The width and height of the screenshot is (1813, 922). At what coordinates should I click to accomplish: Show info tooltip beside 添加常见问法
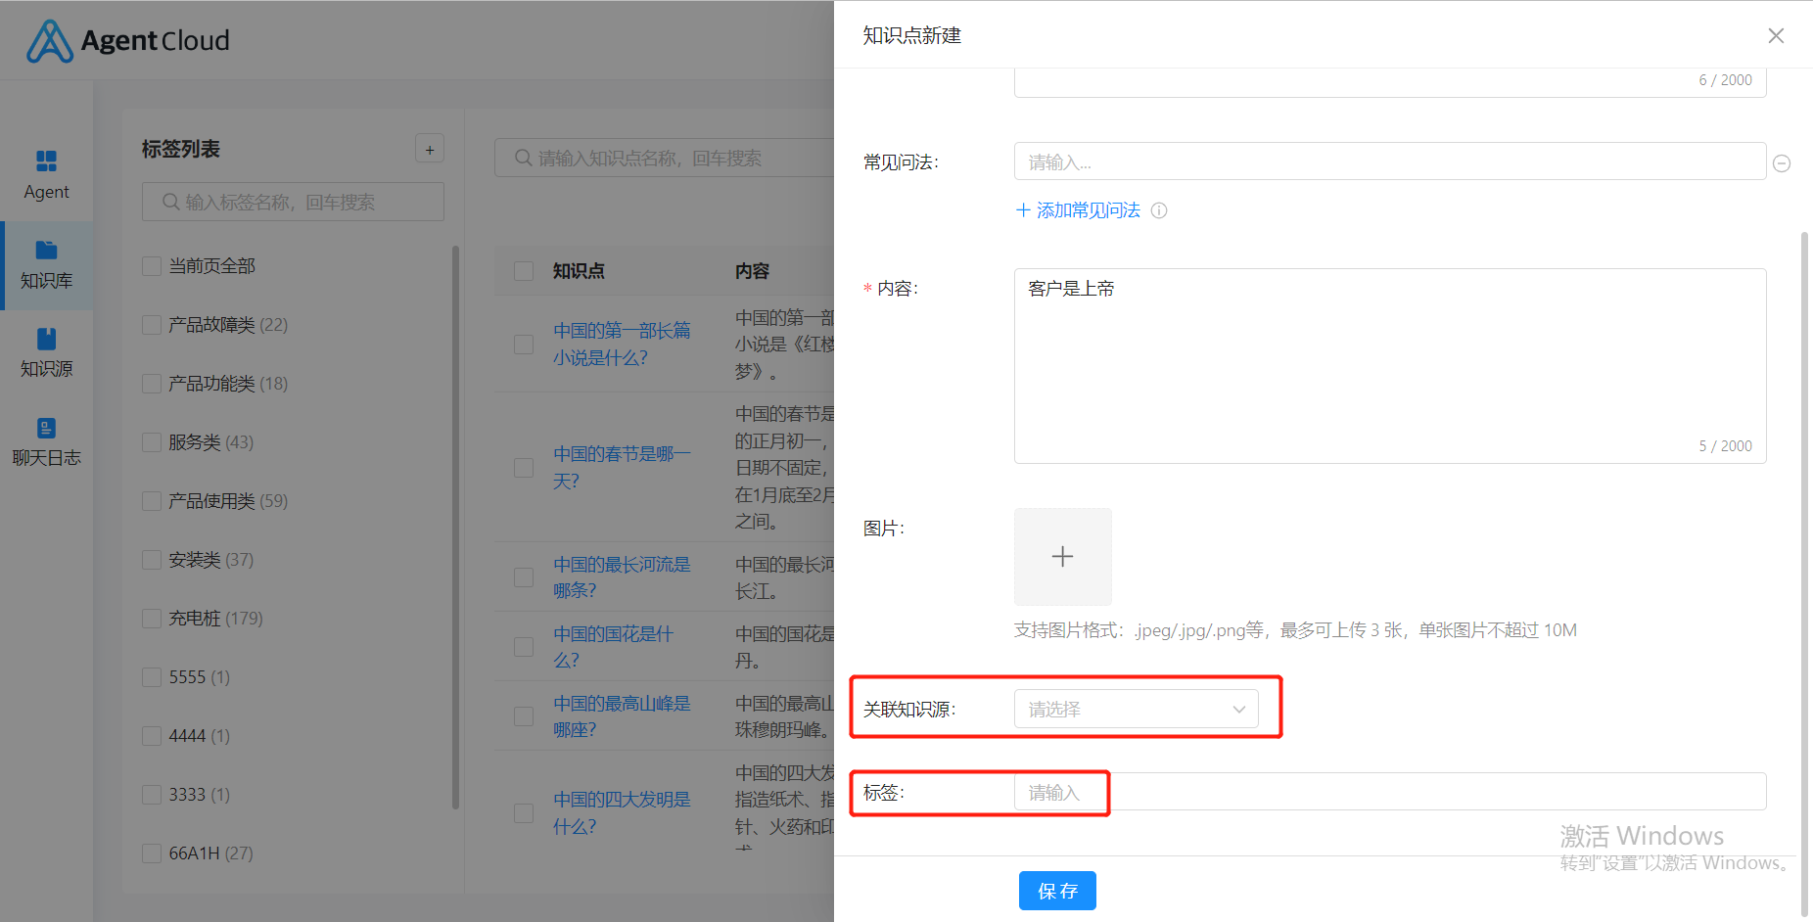pos(1159,210)
